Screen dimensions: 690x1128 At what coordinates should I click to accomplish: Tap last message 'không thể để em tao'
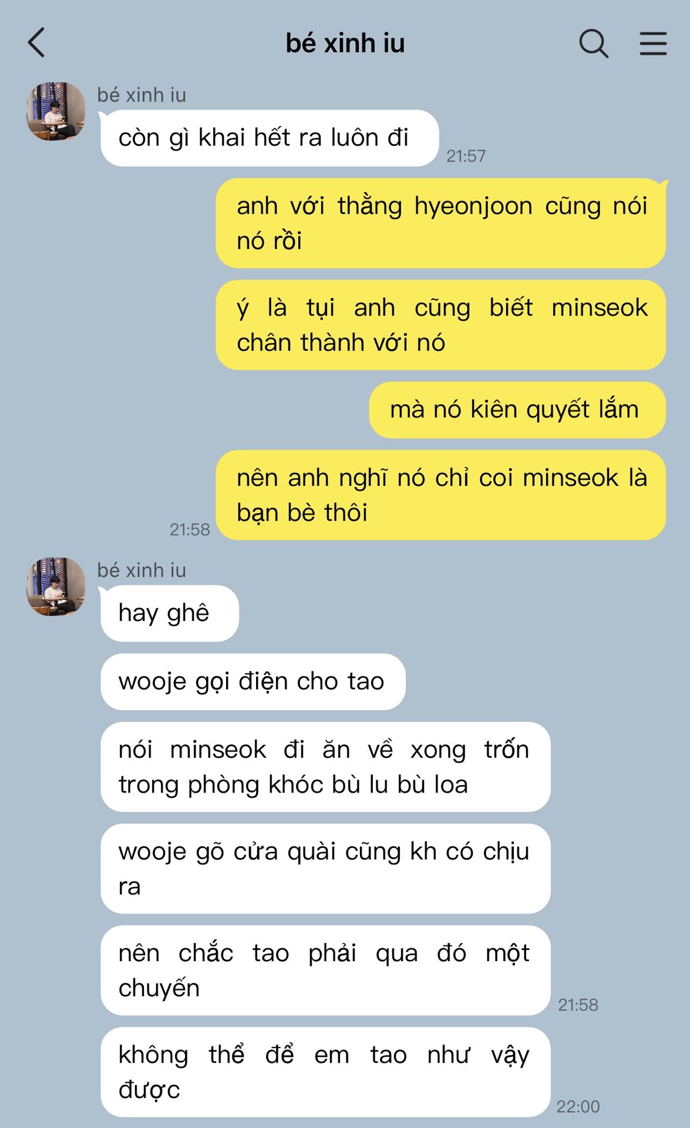pyautogui.click(x=325, y=1072)
